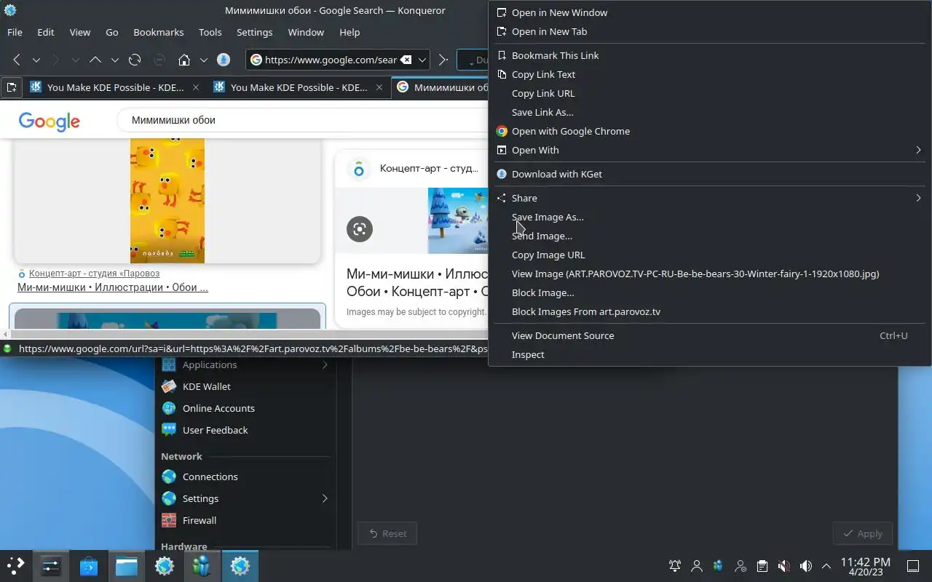Open the Tools menu
The image size is (932, 582).
(x=210, y=32)
